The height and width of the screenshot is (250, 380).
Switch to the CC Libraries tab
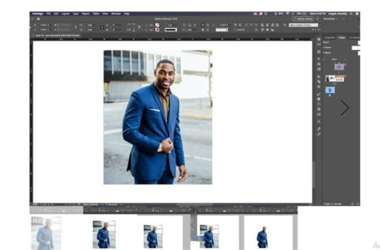(x=353, y=37)
